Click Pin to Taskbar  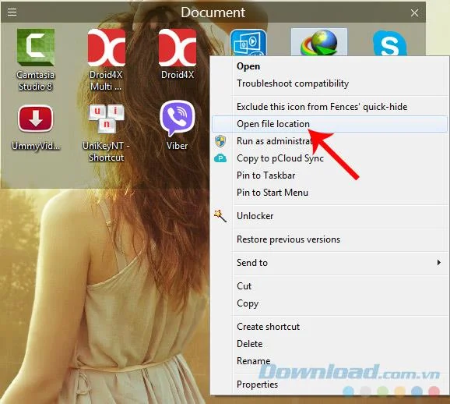coord(329,175)
